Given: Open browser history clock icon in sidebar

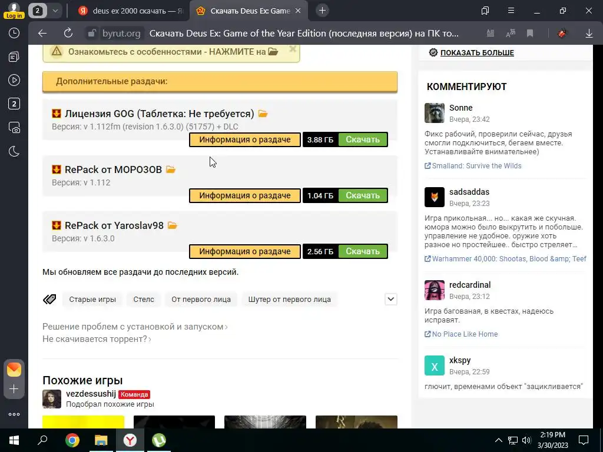Looking at the screenshot, I should click(14, 33).
